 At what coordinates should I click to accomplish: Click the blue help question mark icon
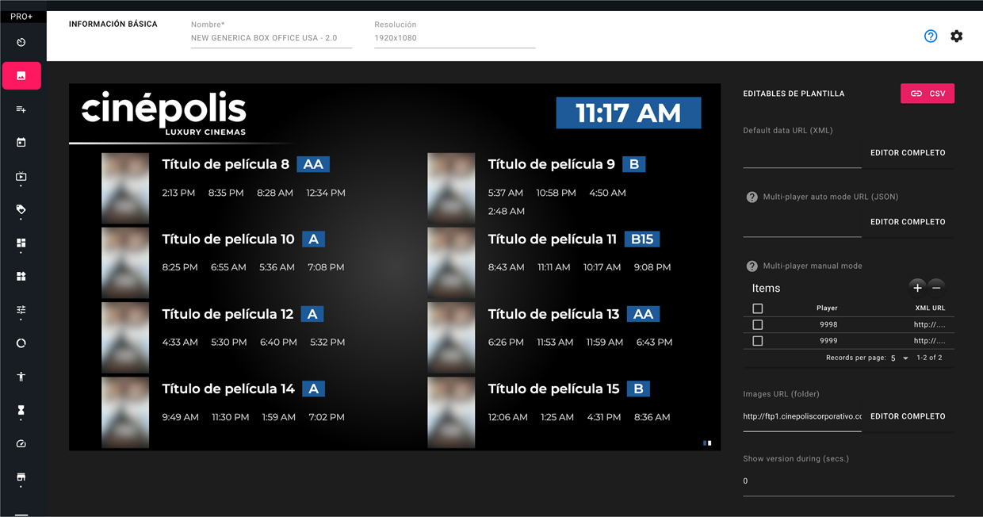(931, 36)
